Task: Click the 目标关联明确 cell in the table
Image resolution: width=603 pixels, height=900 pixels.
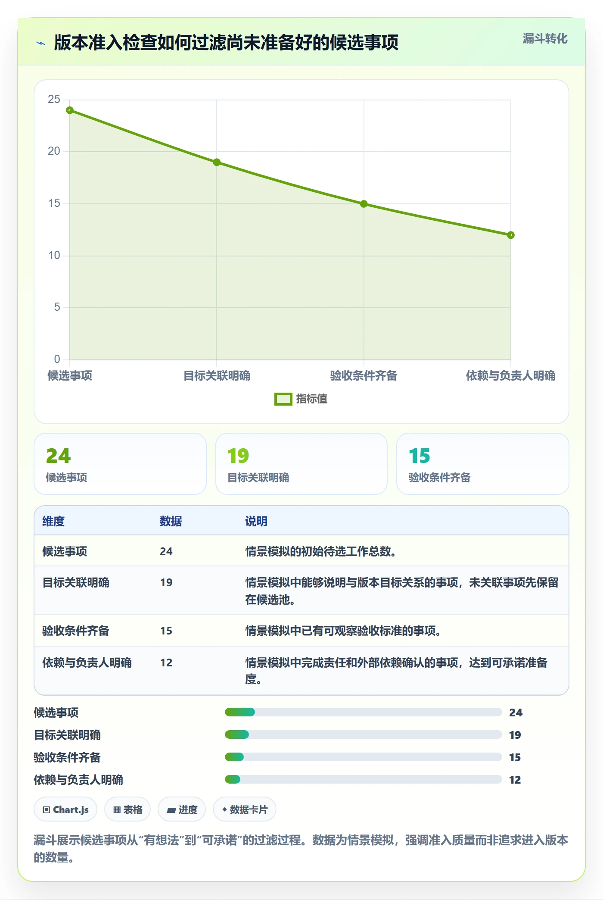Action: (x=76, y=582)
